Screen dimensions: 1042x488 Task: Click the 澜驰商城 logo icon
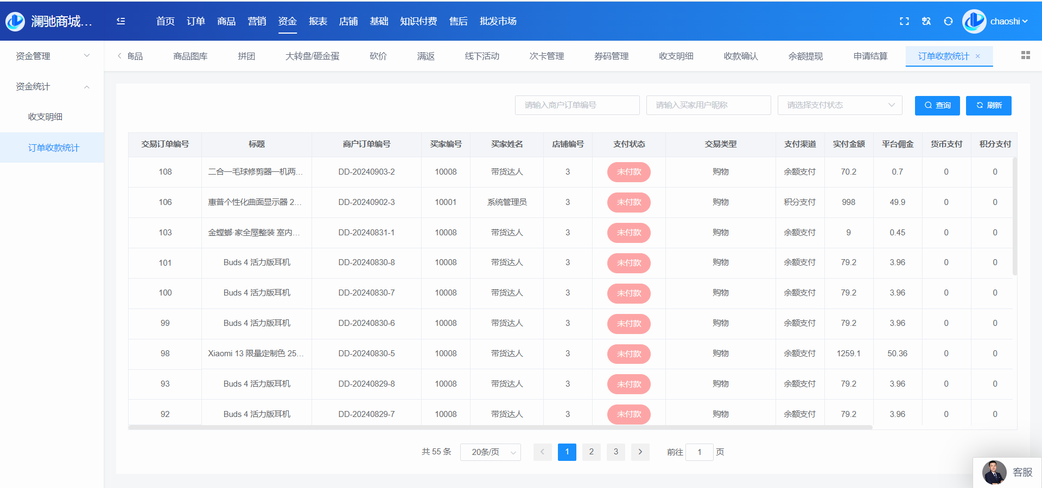(x=15, y=21)
